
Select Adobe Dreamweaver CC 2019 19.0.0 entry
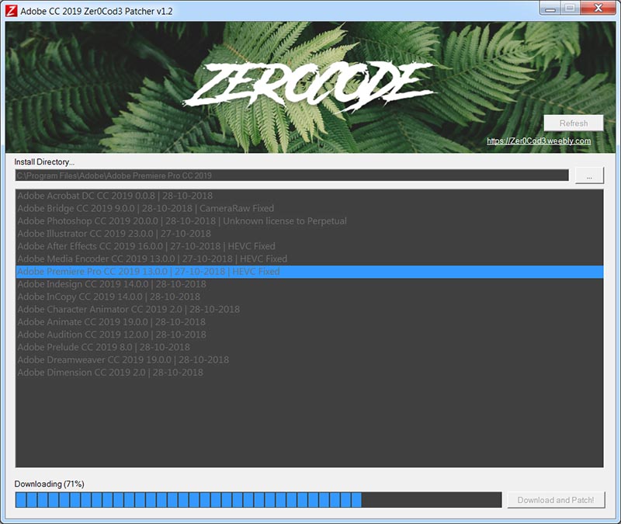pos(309,360)
